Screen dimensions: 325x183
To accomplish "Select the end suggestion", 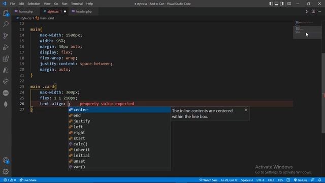I will click(119, 115).
